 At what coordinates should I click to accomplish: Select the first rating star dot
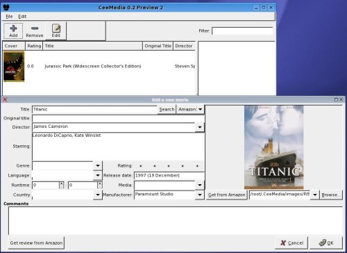pyautogui.click(x=141, y=166)
